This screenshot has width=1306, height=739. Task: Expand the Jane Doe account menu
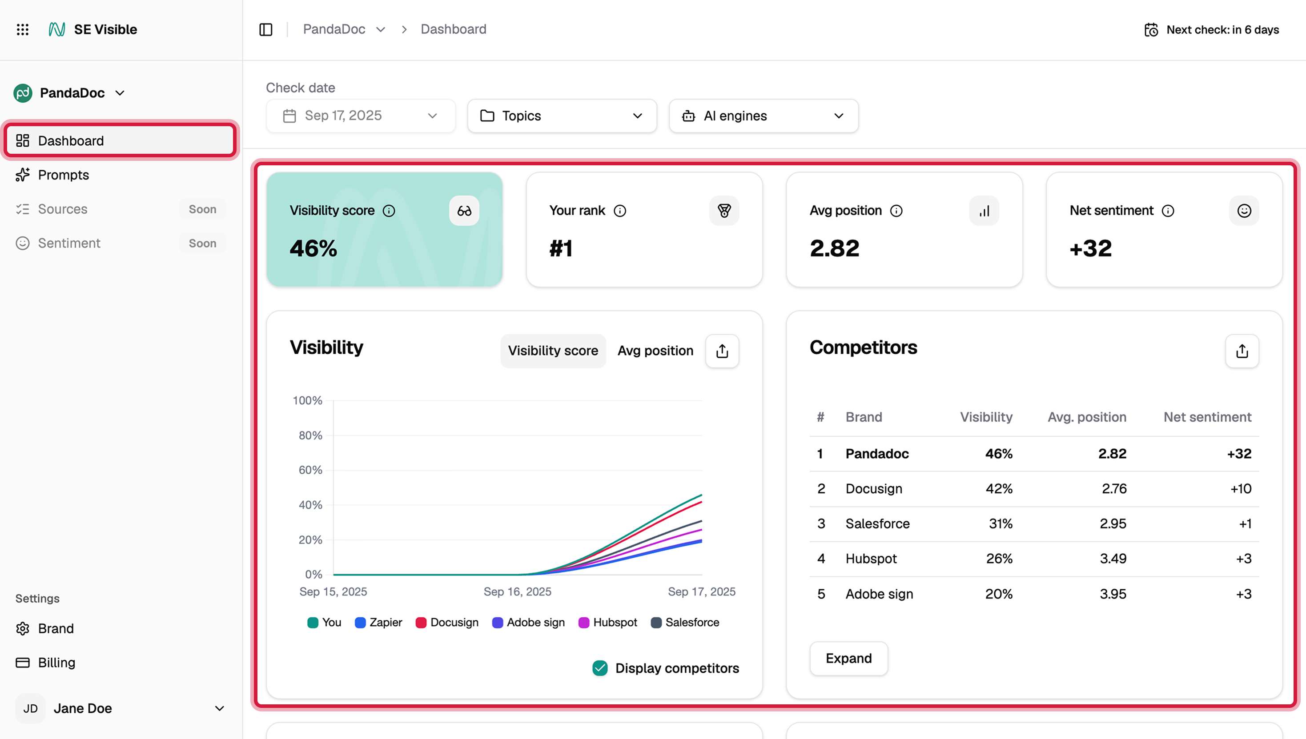tap(219, 708)
